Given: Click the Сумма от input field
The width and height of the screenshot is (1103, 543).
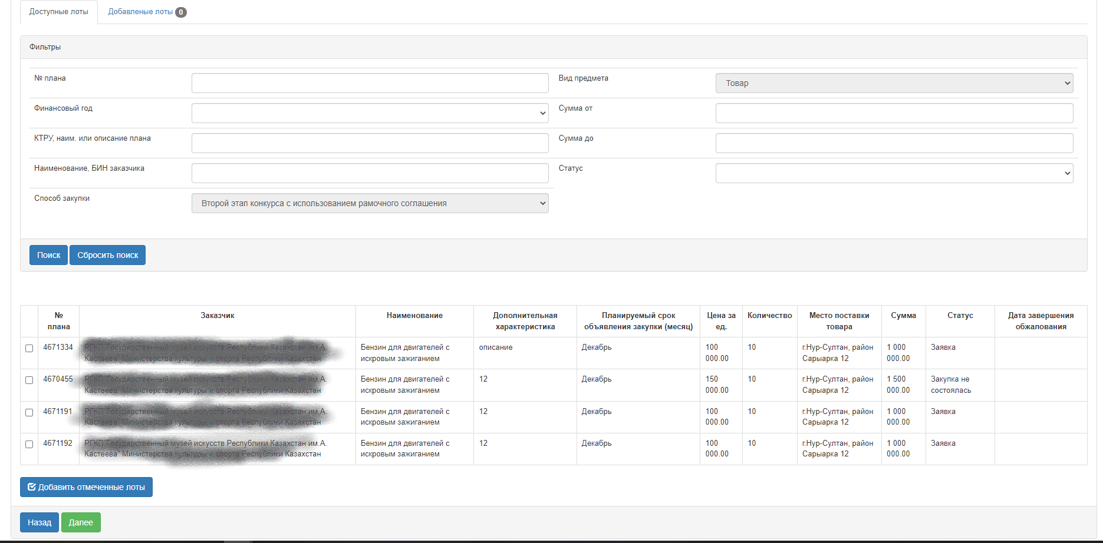Looking at the screenshot, I should pos(894,113).
